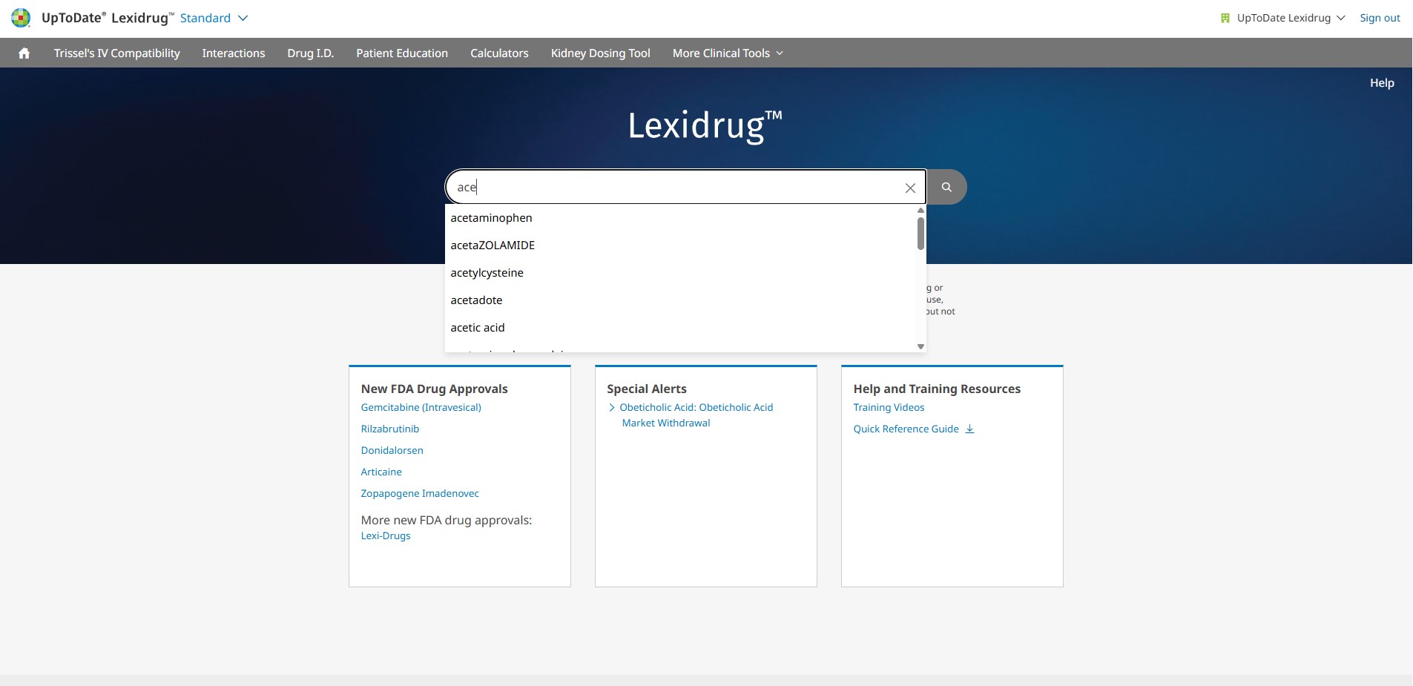Click the home icon in navigation bar

(x=24, y=53)
